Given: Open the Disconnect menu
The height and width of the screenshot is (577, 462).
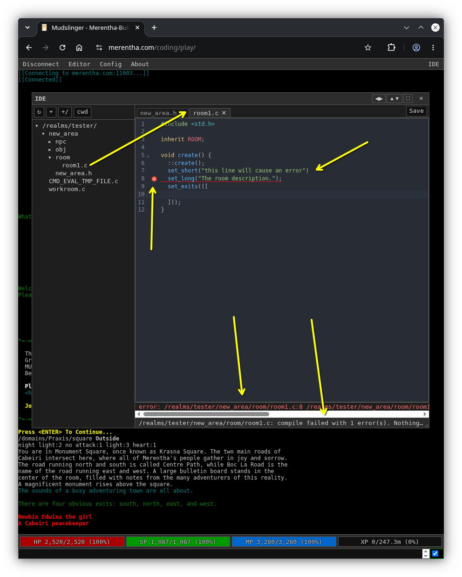Looking at the screenshot, I should tap(41, 64).
